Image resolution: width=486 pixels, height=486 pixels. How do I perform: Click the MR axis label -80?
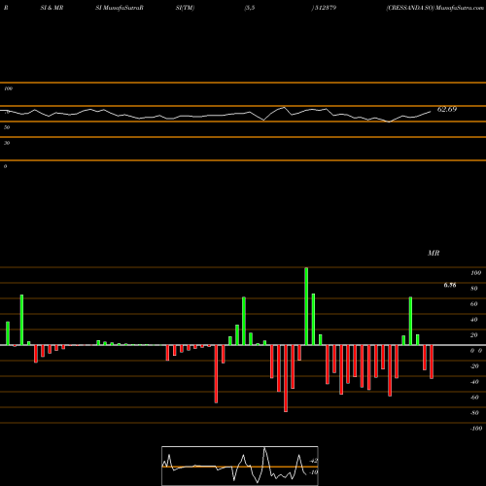click(x=474, y=413)
